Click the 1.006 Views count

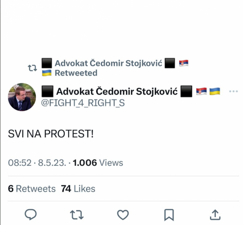[x=98, y=163]
